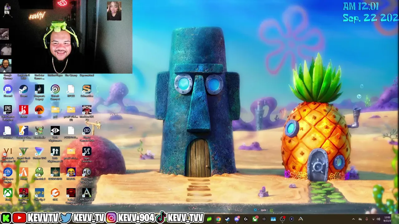Select the Subnautica desktop icon

(x=87, y=91)
